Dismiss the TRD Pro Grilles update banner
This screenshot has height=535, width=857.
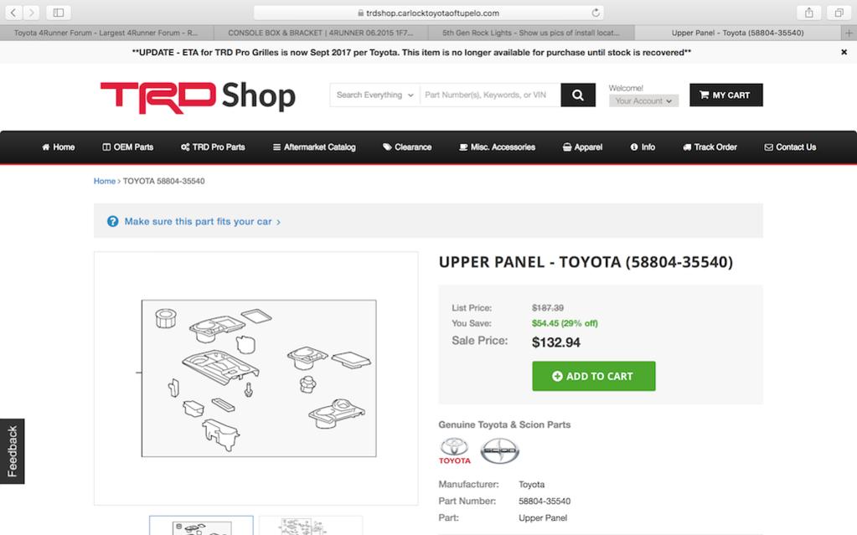(x=844, y=52)
